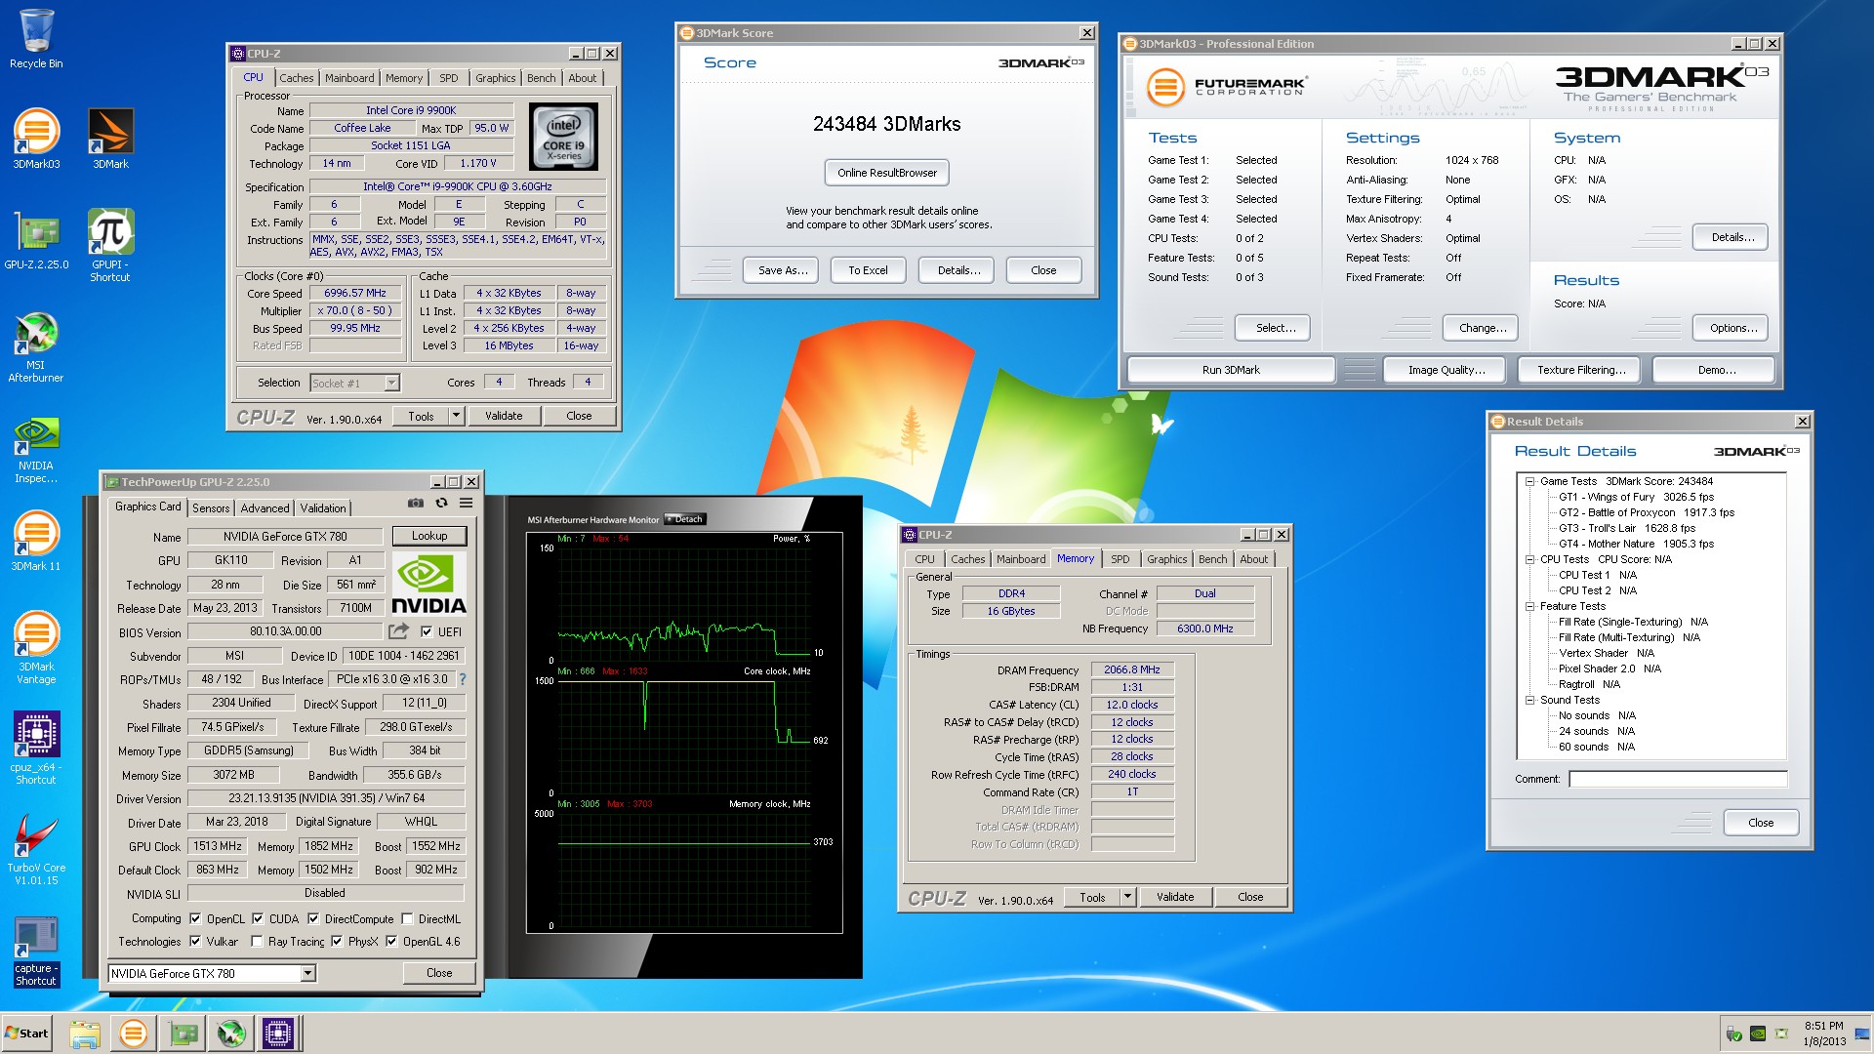Open the Validation tab in GPU-Z
The width and height of the screenshot is (1874, 1054).
pos(323,508)
